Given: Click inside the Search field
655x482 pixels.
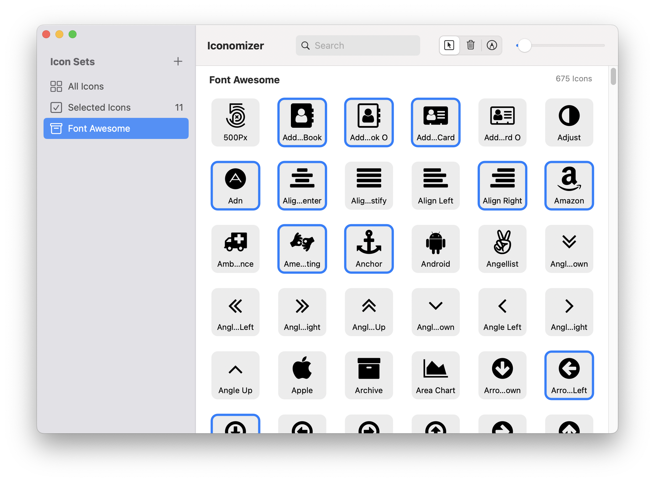Looking at the screenshot, I should pyautogui.click(x=358, y=45).
